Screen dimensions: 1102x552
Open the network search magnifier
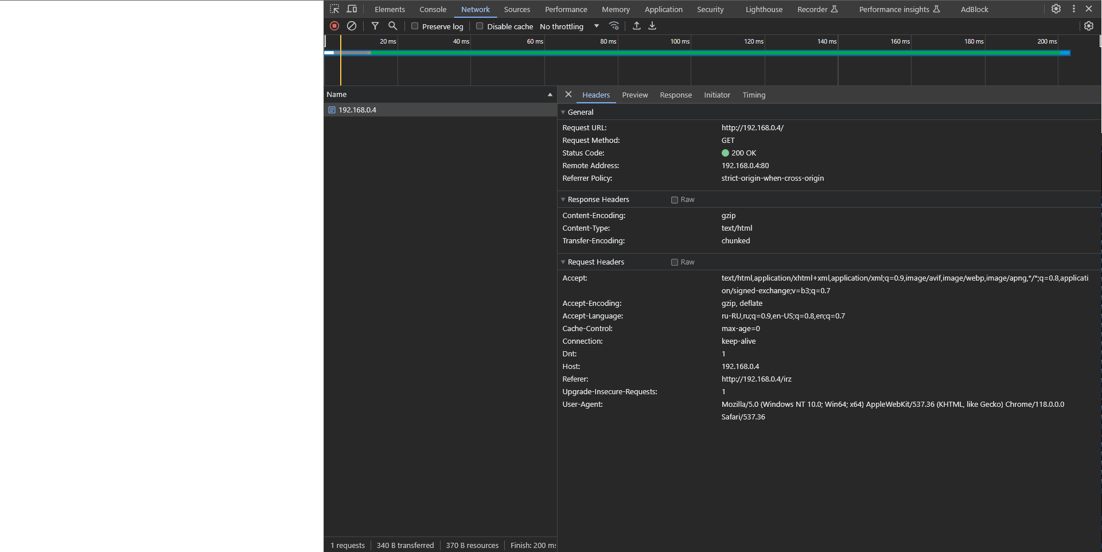click(393, 26)
